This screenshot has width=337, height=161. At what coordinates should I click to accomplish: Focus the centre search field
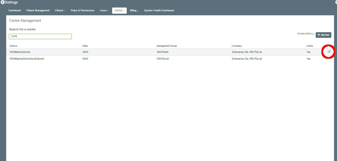[40, 36]
